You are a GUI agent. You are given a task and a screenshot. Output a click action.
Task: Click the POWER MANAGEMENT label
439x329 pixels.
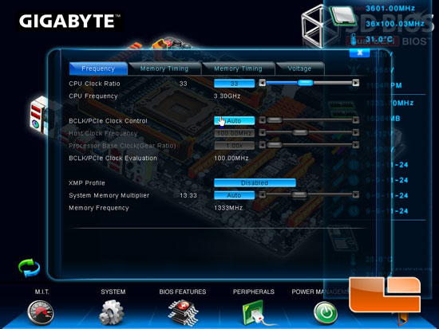tap(321, 292)
